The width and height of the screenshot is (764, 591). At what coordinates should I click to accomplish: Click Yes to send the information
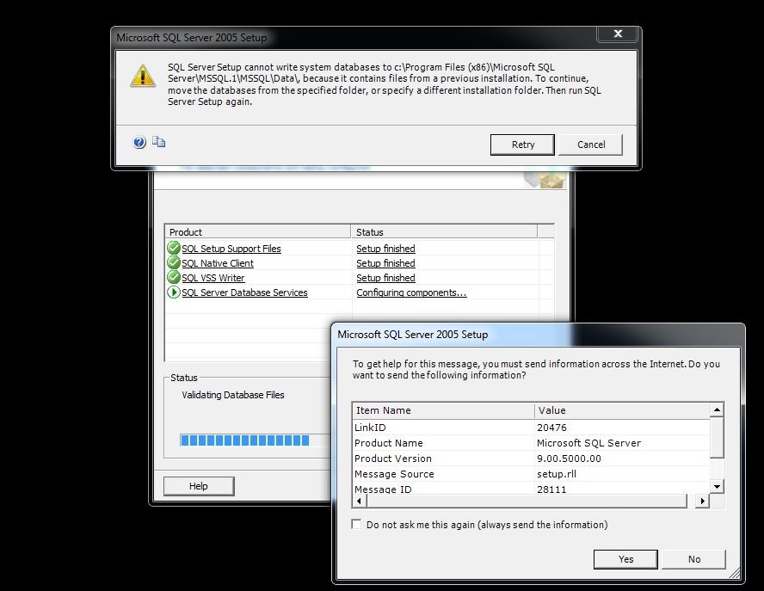pos(625,559)
